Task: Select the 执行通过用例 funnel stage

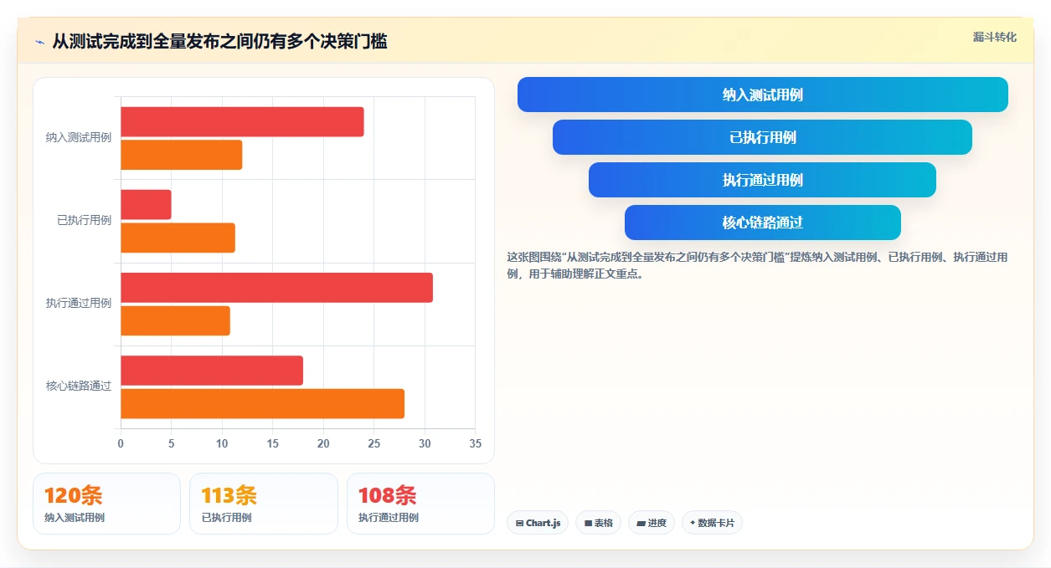Action: point(762,180)
